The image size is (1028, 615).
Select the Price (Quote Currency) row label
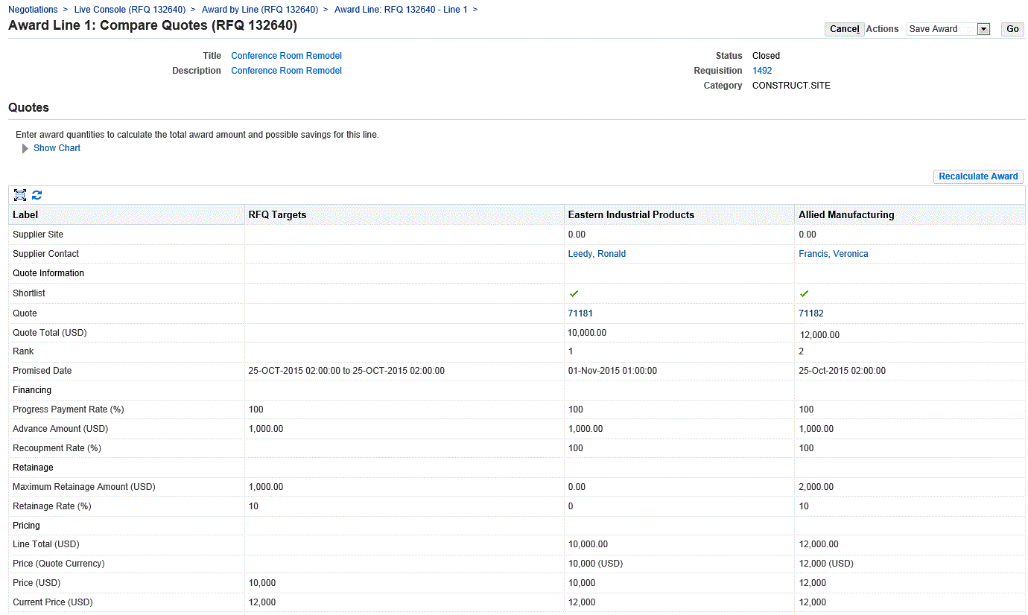tap(59, 564)
